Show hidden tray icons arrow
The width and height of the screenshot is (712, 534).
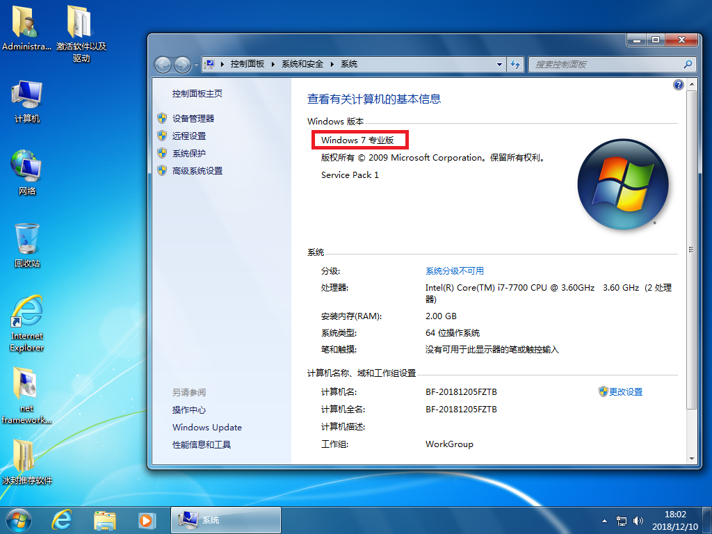(x=604, y=521)
